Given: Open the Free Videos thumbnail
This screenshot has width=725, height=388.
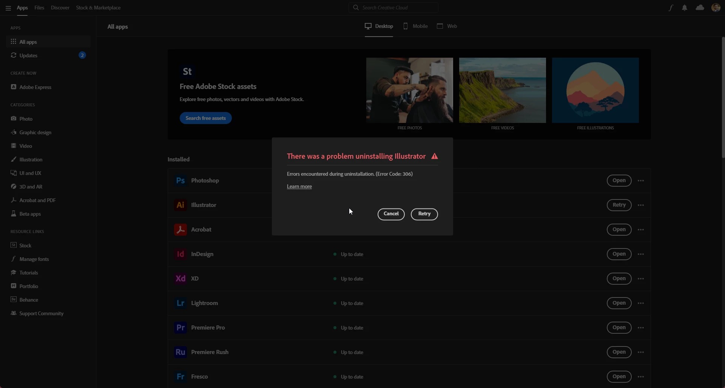Looking at the screenshot, I should (503, 90).
